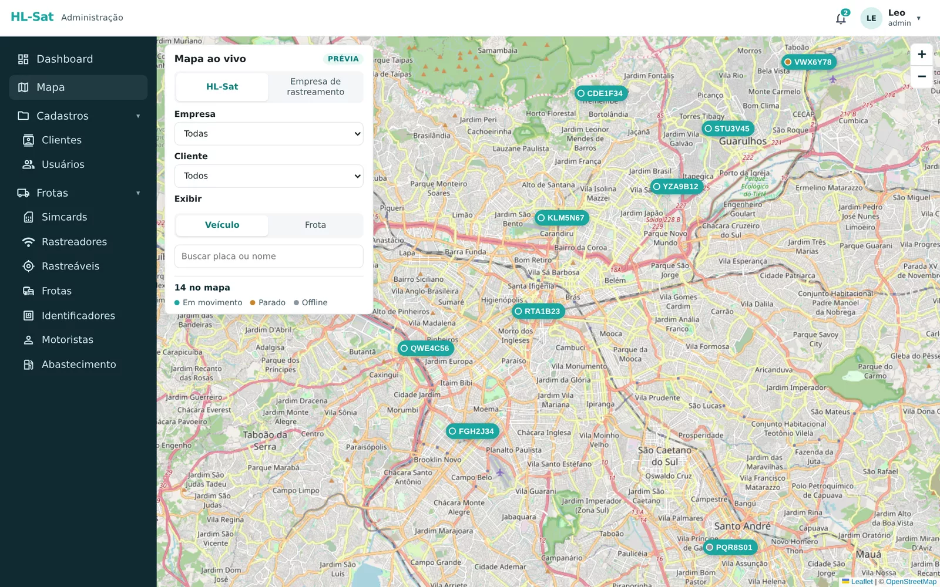
Task: Click the HL-Sat logo
Action: coord(32,17)
